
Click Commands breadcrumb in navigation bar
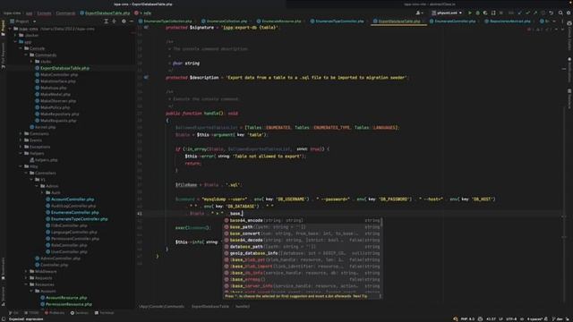(65, 13)
